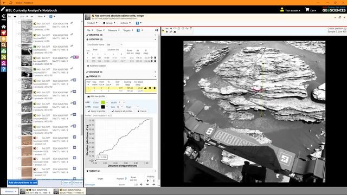Delete location row 1 with trash icon
The width and height of the screenshot is (347, 195).
pos(155,58)
